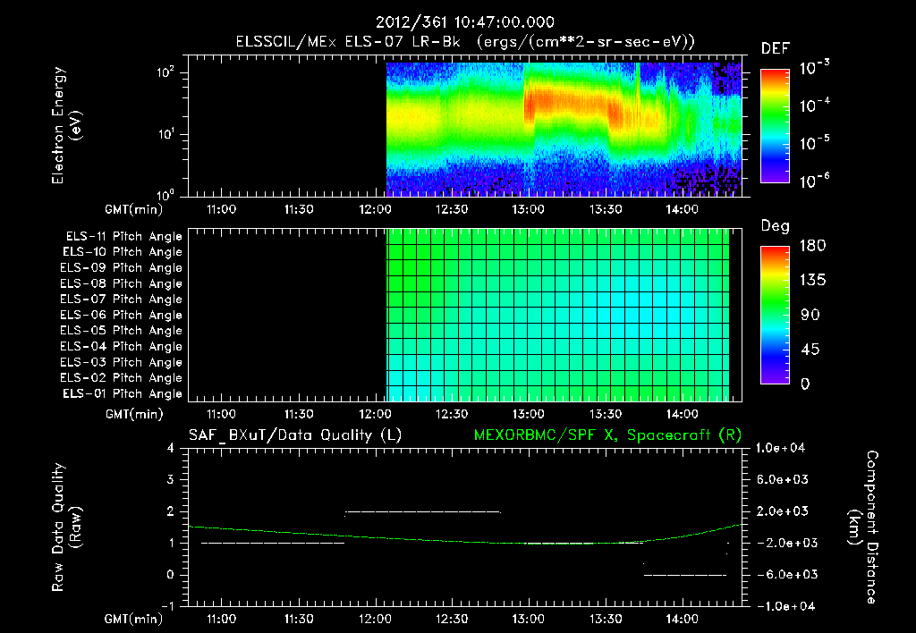916x633 pixels.
Task: Select the ELS-04 Pitch Angle row label
Action: [x=121, y=346]
